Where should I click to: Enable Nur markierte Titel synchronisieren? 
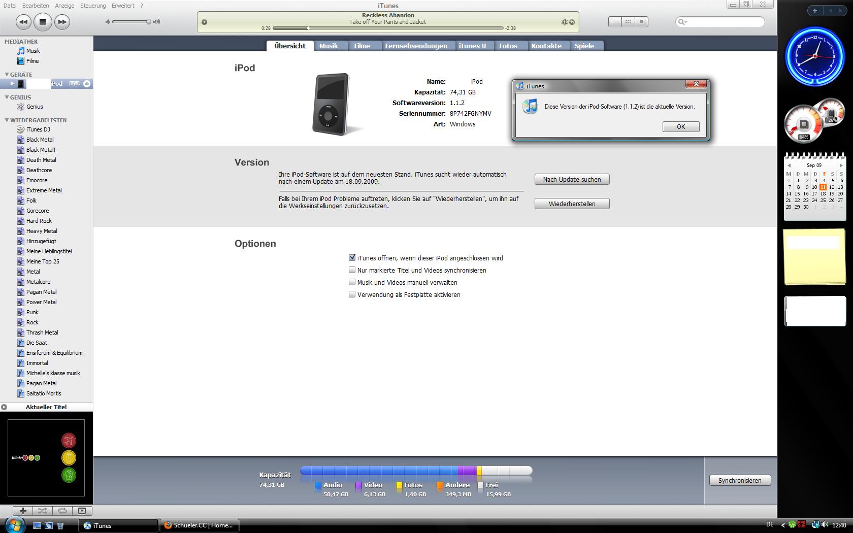352,270
